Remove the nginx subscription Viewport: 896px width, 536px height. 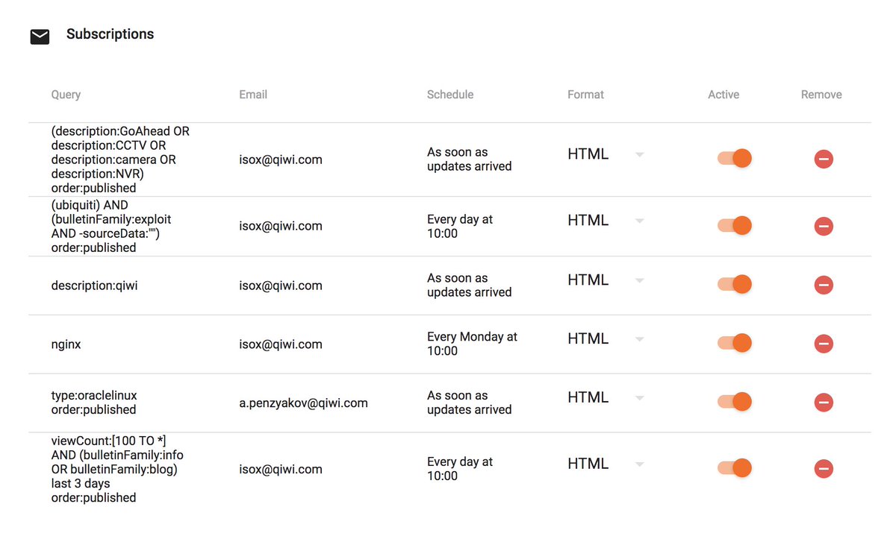click(824, 344)
